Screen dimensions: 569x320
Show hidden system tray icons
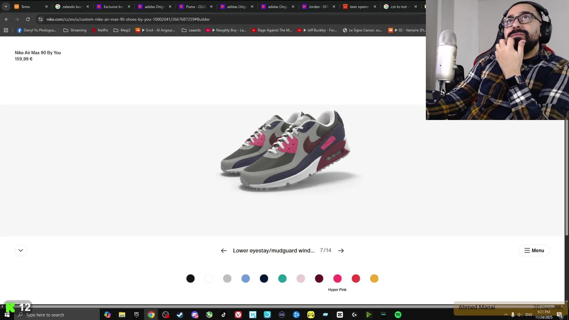tap(505, 315)
